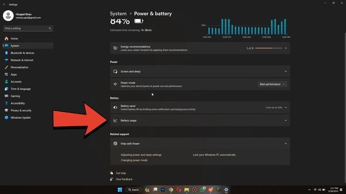The height and width of the screenshot is (194, 346).
Task: Click the Power mode gauge icon
Action: [115, 84]
